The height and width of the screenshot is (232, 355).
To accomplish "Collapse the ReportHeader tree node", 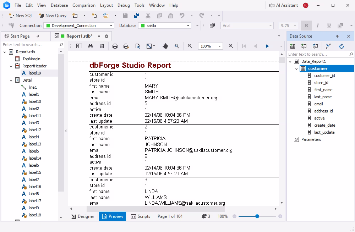I will 11,66.
